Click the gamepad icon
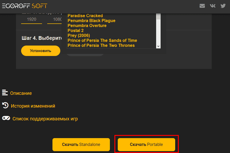Viewport: 230px width, 153px height. (x=6, y=118)
